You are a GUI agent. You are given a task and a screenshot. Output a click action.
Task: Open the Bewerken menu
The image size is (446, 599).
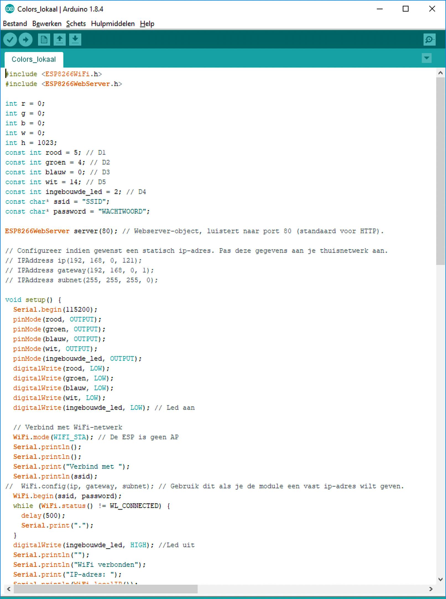pos(47,24)
